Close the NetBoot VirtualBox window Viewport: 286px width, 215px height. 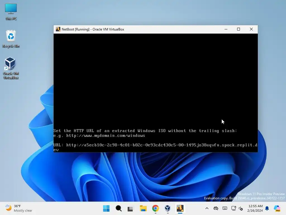(251, 29)
